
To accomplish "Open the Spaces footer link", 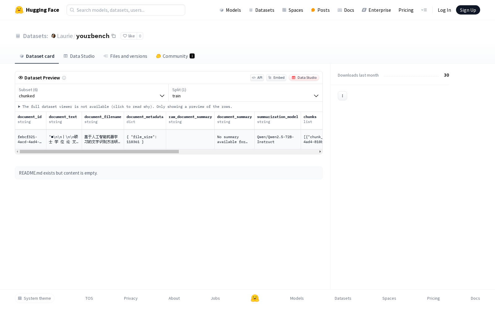I will pos(389,298).
